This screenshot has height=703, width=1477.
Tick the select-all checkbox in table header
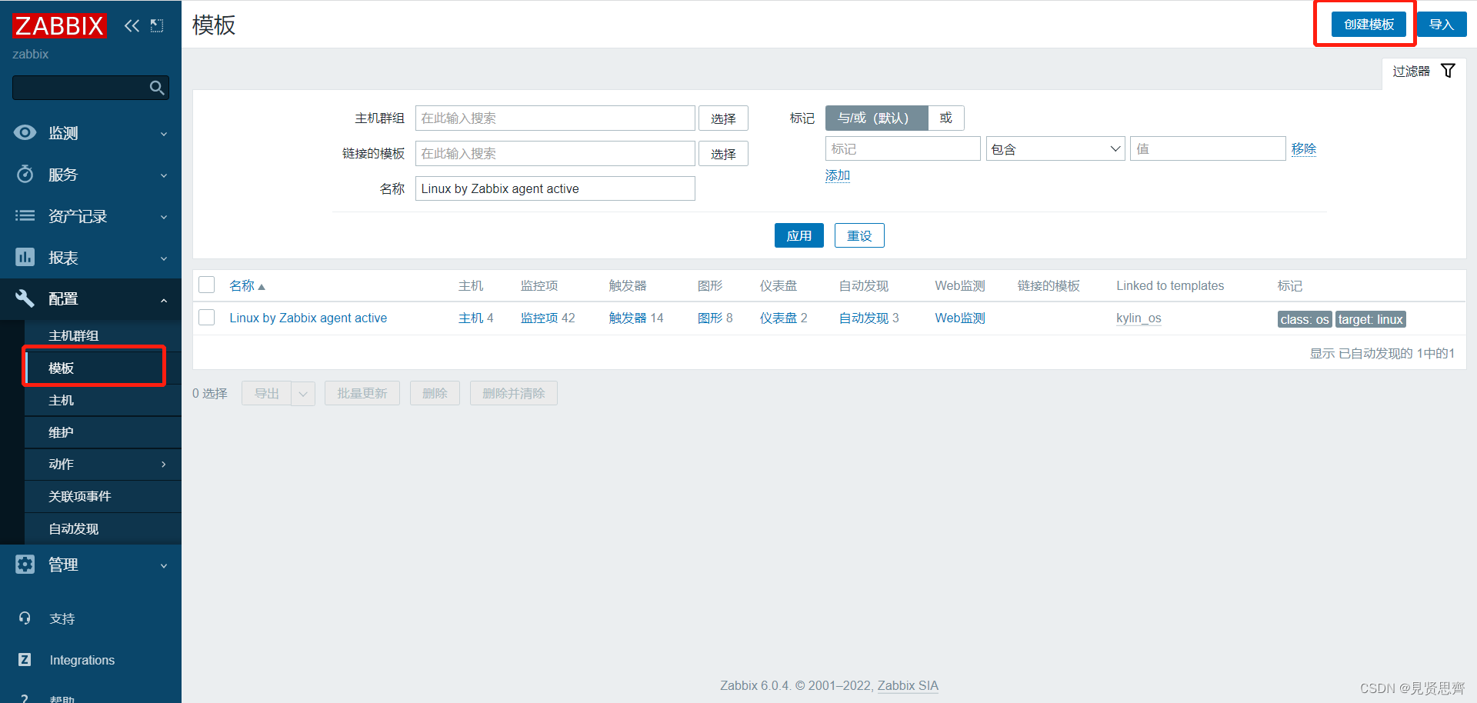[206, 285]
